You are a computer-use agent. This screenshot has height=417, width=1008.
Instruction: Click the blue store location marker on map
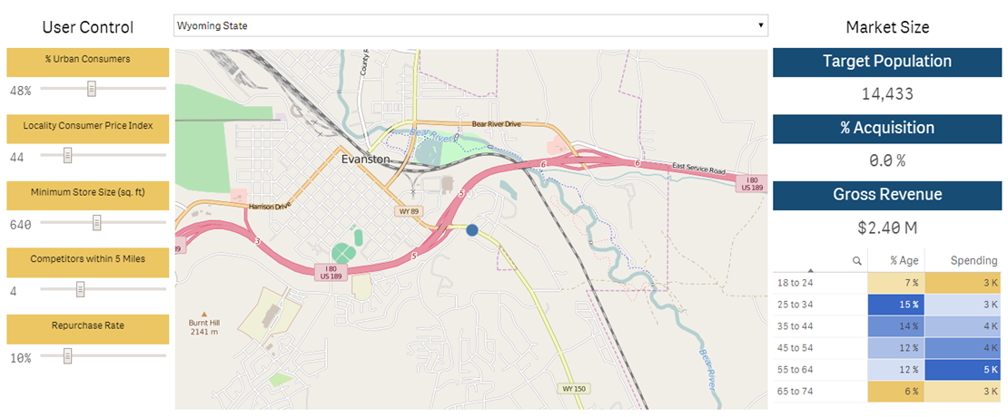coord(472,230)
